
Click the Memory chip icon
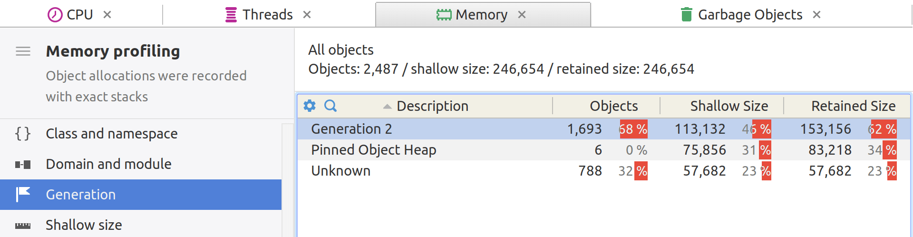click(444, 15)
